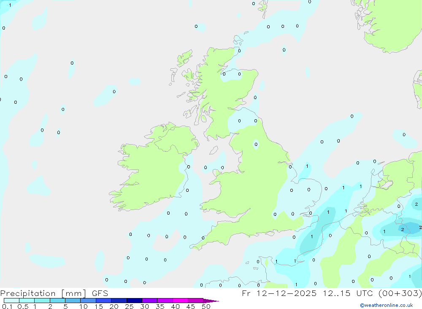422x309 pixels.
Task: Click the 0.1–0.5 mm palest legend swatch
Action: [x=11, y=301]
